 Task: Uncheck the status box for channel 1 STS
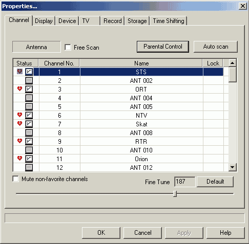pos(29,72)
